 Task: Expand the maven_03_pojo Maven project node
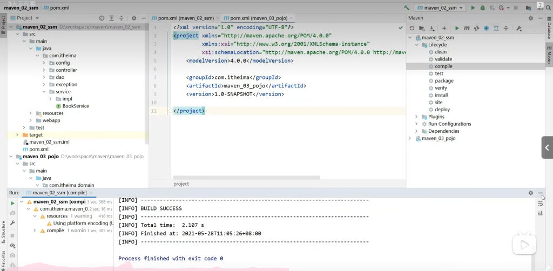pos(410,138)
